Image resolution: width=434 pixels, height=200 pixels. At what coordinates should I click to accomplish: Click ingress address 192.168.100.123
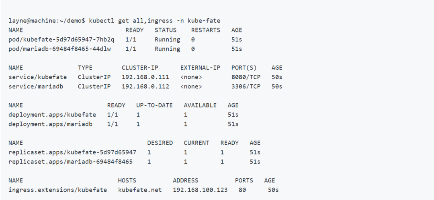(x=200, y=190)
